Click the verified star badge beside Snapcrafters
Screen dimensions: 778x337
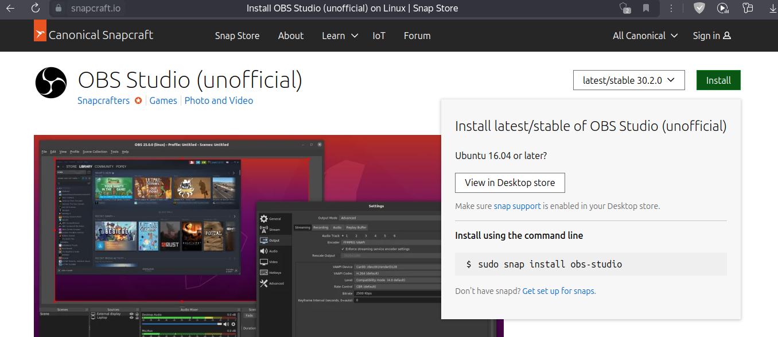pyautogui.click(x=138, y=100)
